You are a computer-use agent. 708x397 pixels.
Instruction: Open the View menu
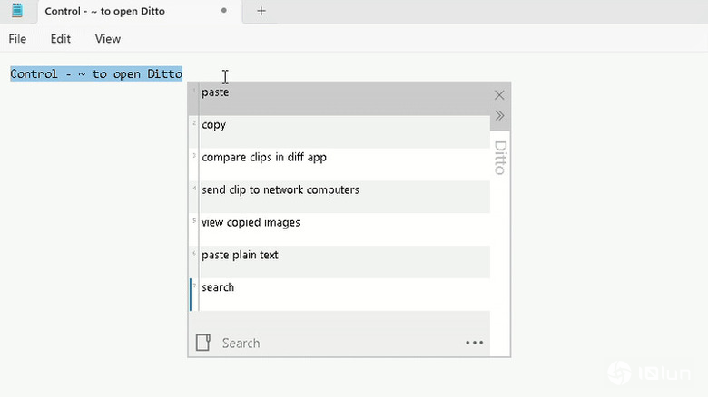(108, 39)
